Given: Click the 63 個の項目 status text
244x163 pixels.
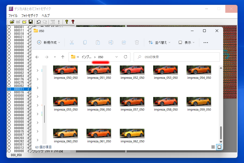Looking at the screenshot, I should [x=43, y=147].
